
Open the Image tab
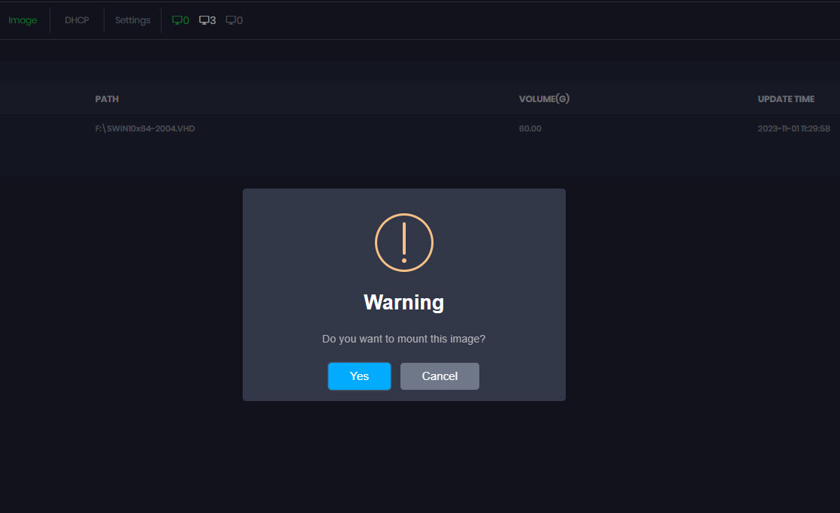coord(23,20)
